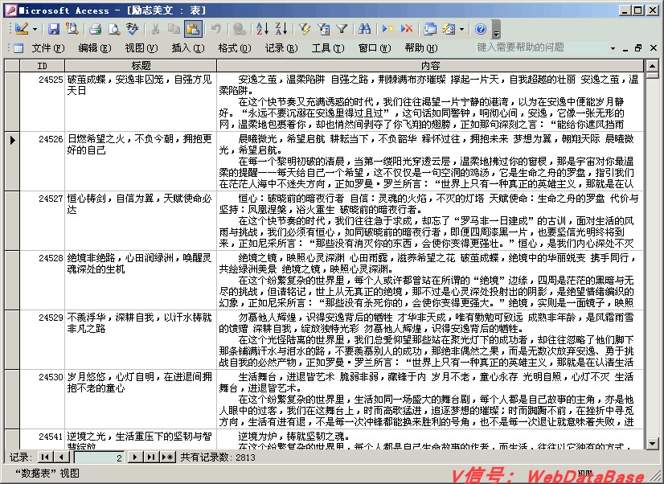Viewport: 664px width, 484px height.
Task: Go to first record navigation button
Action: pos(45,457)
